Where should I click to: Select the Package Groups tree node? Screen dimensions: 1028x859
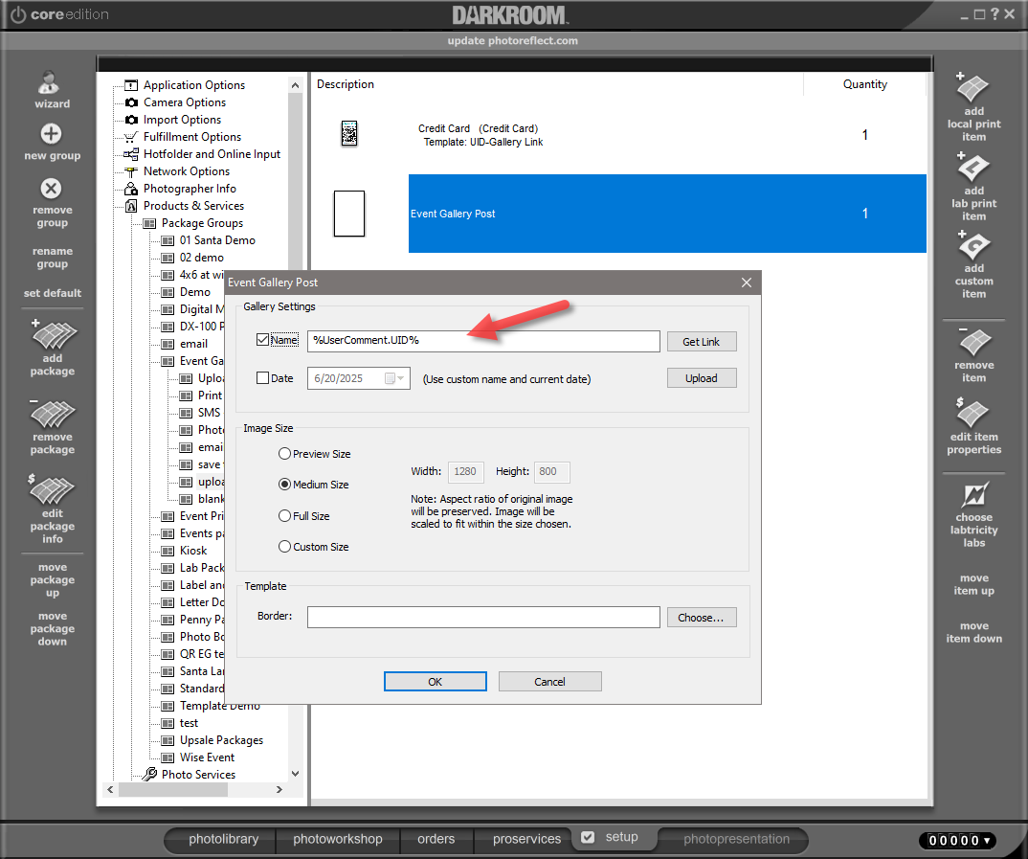click(202, 223)
